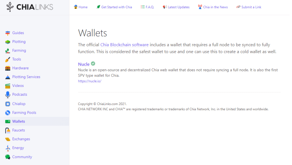Click the list icon beside F.A.Q.
Viewport: 292px width, 165px height.
(143, 7)
